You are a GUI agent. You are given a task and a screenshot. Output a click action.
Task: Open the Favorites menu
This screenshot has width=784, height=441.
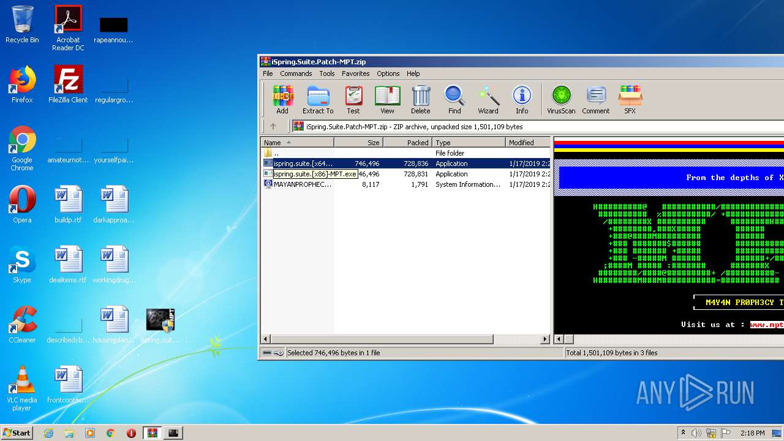(x=356, y=73)
